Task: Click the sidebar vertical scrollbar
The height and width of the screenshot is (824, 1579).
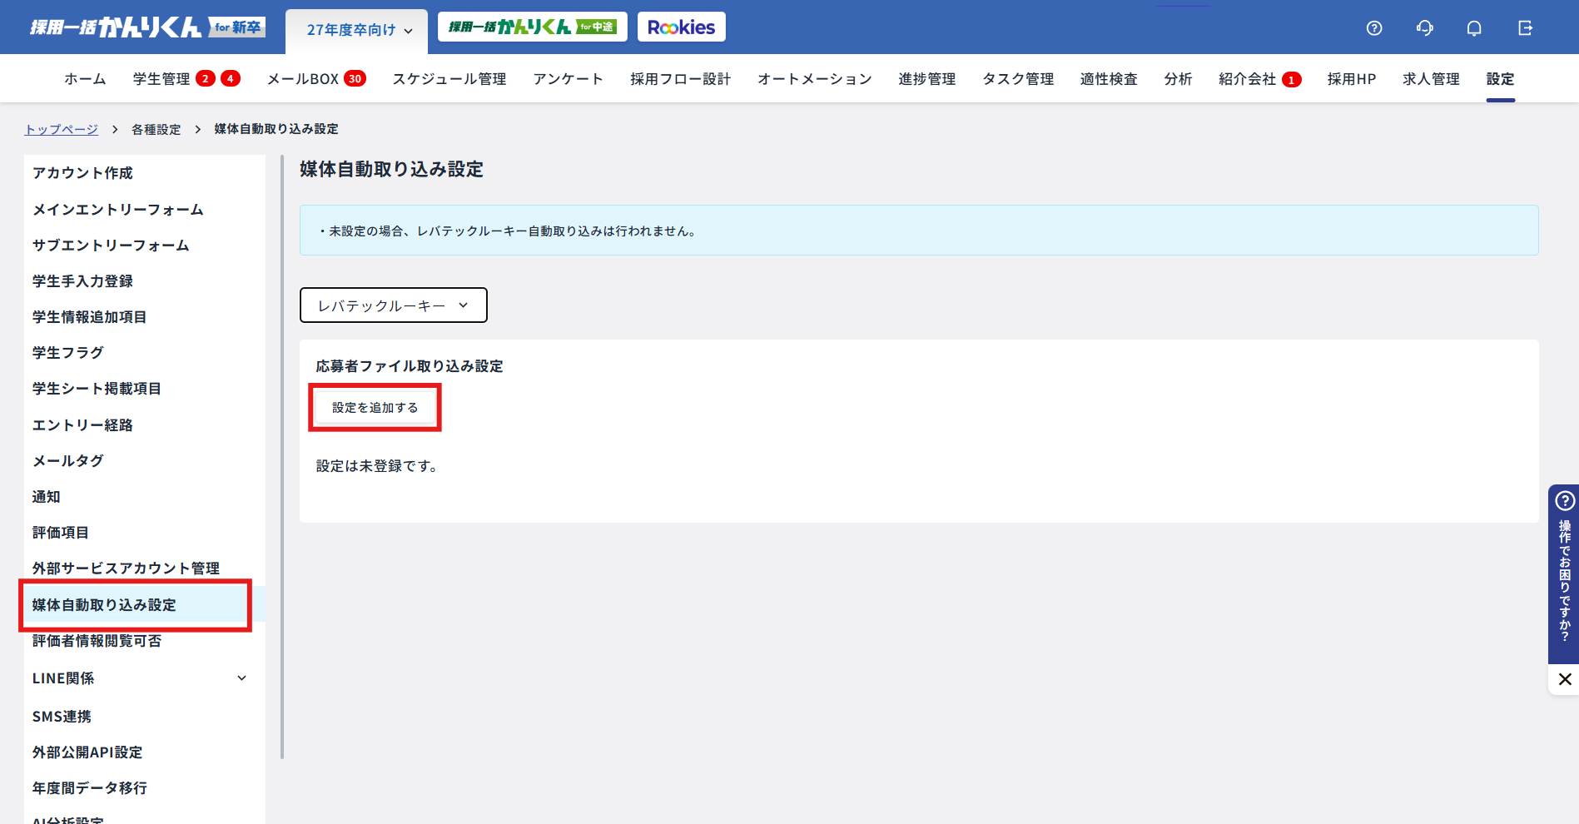Action: coord(282,458)
